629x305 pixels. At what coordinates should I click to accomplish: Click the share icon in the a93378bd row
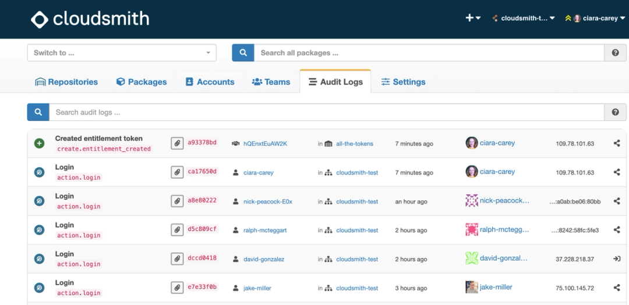617,143
